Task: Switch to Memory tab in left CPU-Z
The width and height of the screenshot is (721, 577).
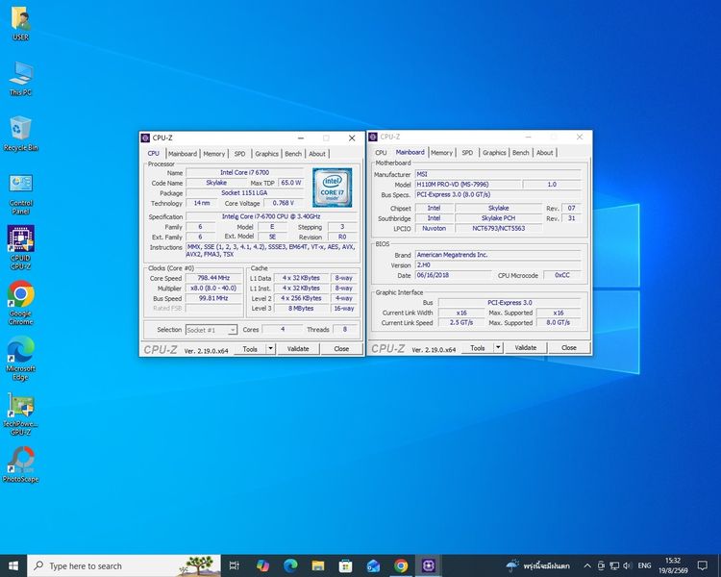Action: [214, 154]
